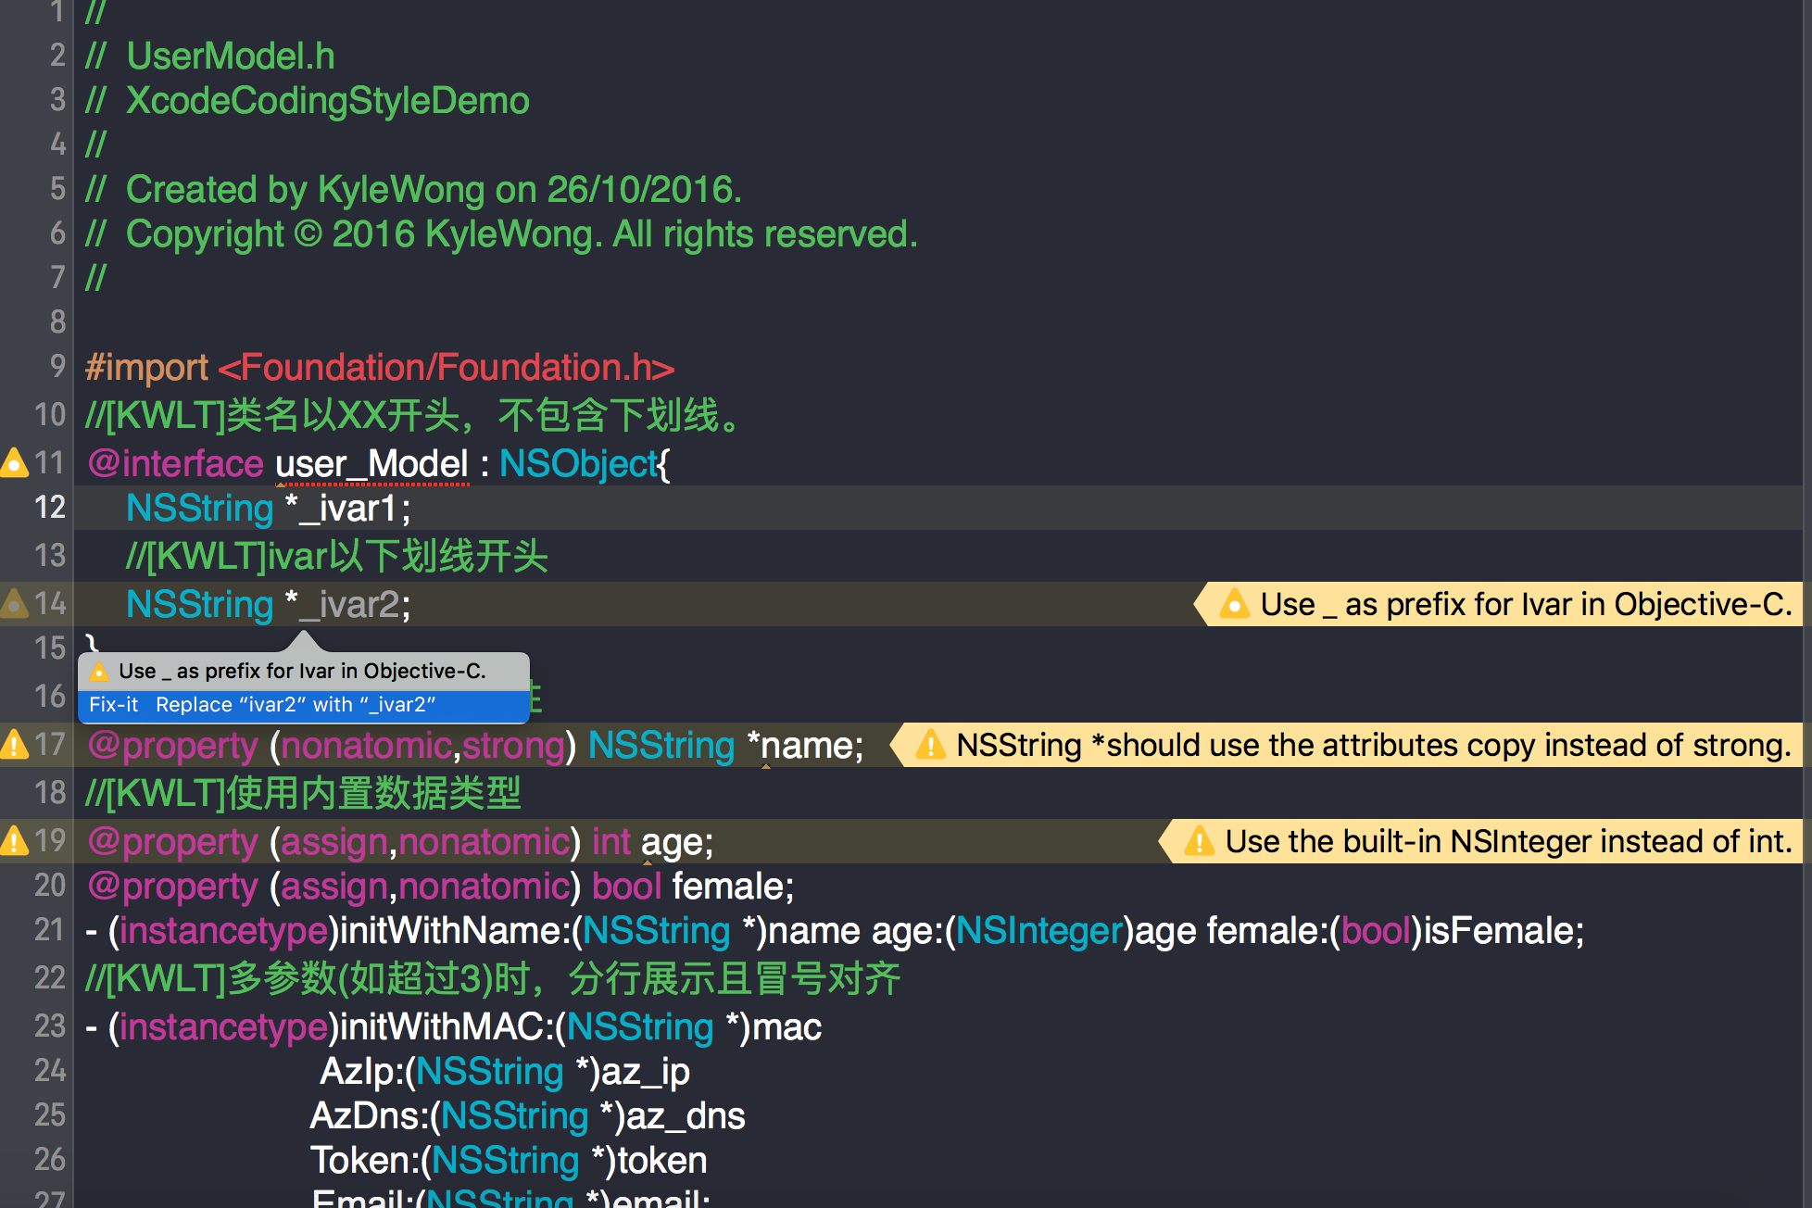The height and width of the screenshot is (1208, 1812).
Task: Click NSObject superclass on line 11
Action: click(577, 464)
